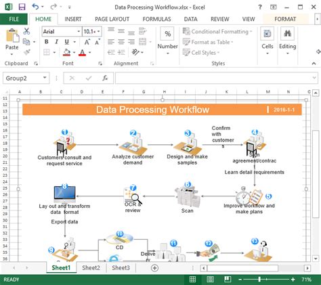321x285 pixels.
Task: Decrease font size with small A
Action: coord(98,42)
